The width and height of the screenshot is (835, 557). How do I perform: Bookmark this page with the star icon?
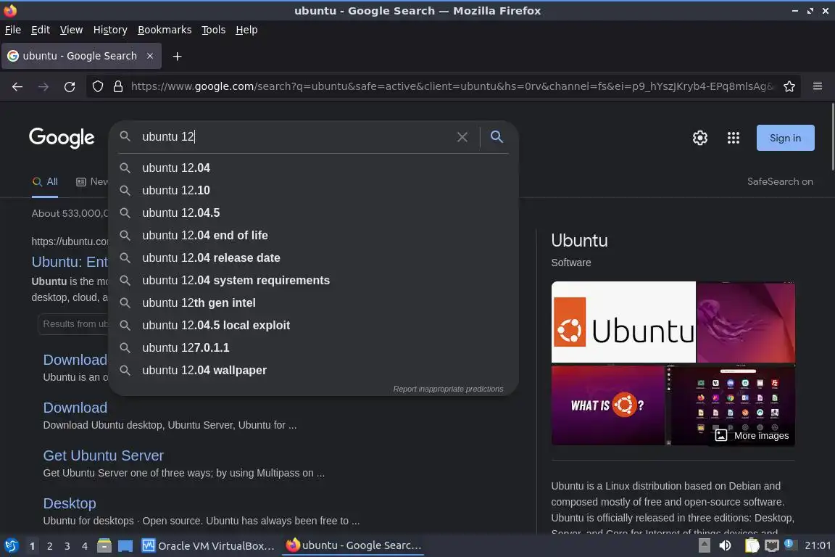click(x=789, y=86)
